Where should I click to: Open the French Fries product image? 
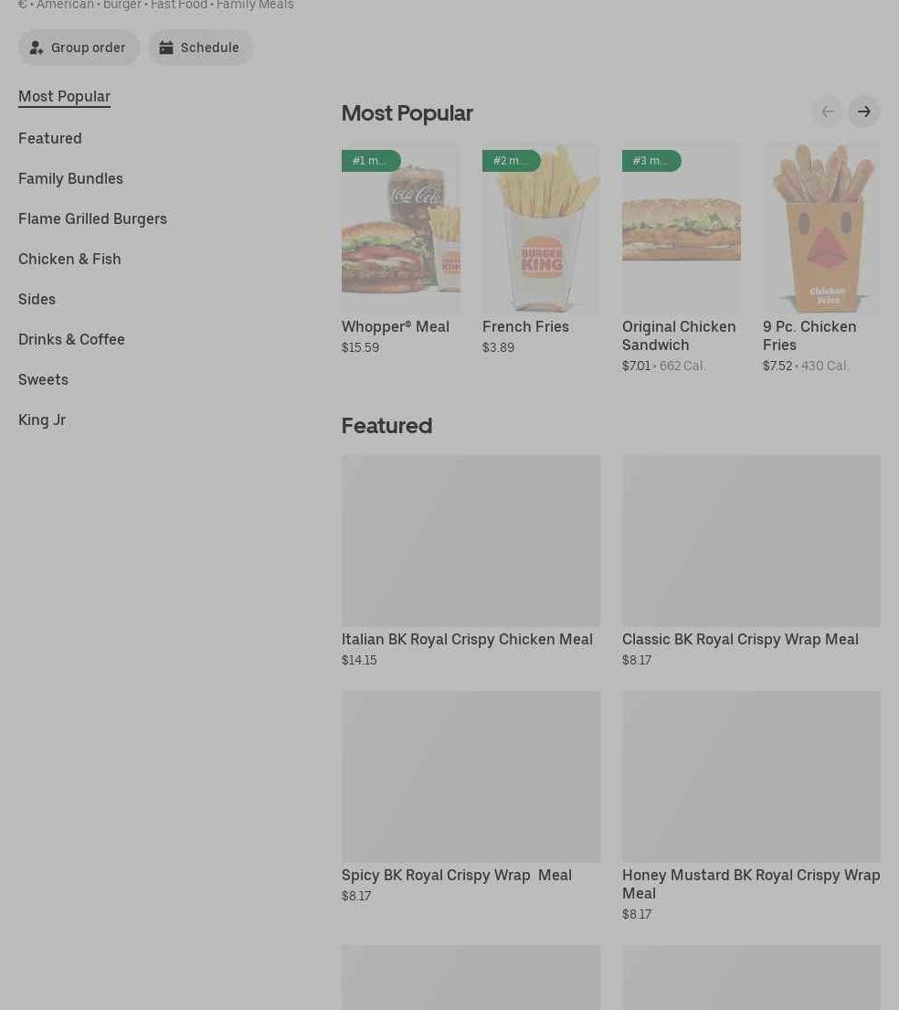pos(541,229)
